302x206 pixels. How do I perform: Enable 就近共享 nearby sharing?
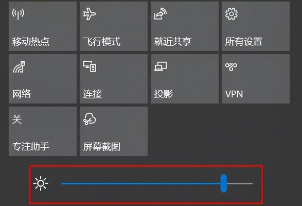(x=185, y=26)
